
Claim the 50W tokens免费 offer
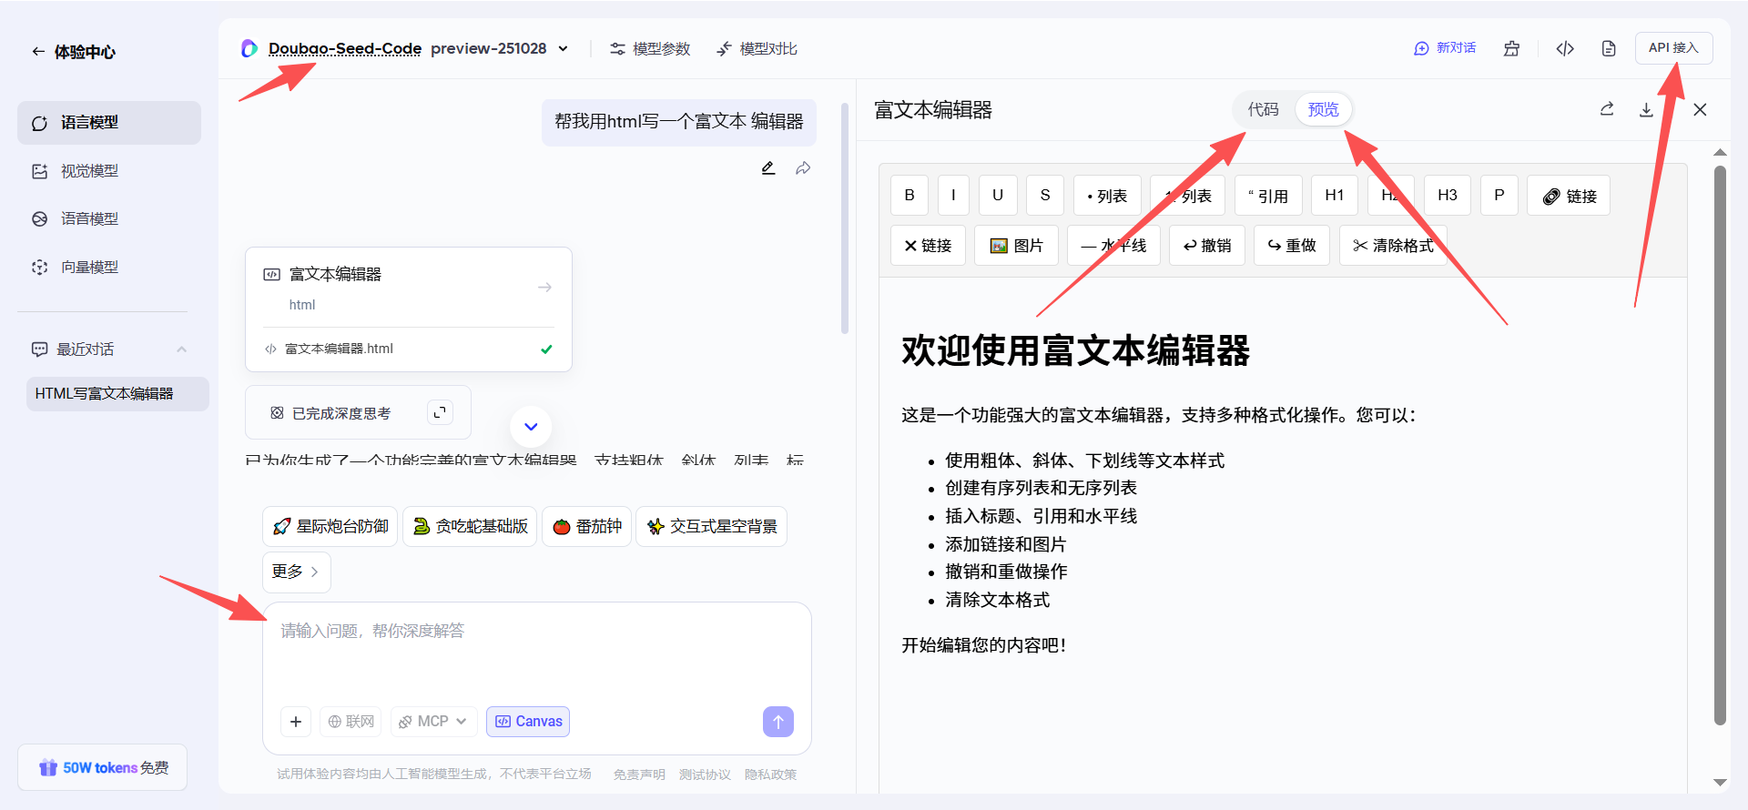pyautogui.click(x=103, y=767)
